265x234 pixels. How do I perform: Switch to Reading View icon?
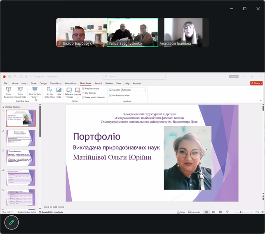220,212
